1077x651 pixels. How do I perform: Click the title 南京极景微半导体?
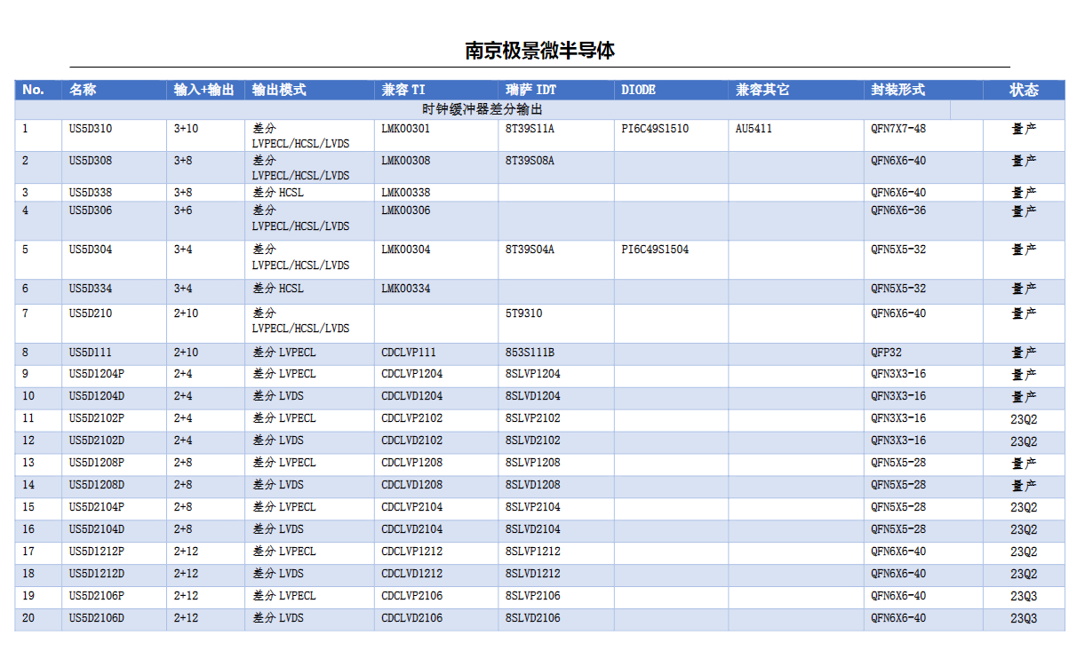point(539,50)
